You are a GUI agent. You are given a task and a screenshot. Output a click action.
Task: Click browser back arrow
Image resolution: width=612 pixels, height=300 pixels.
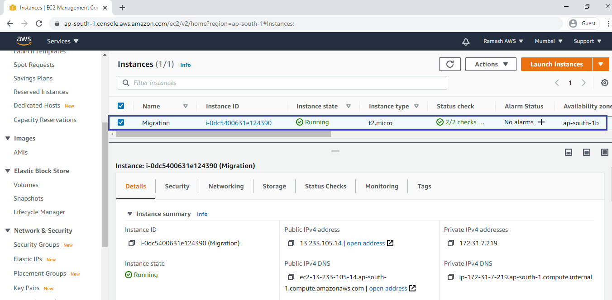10,23
